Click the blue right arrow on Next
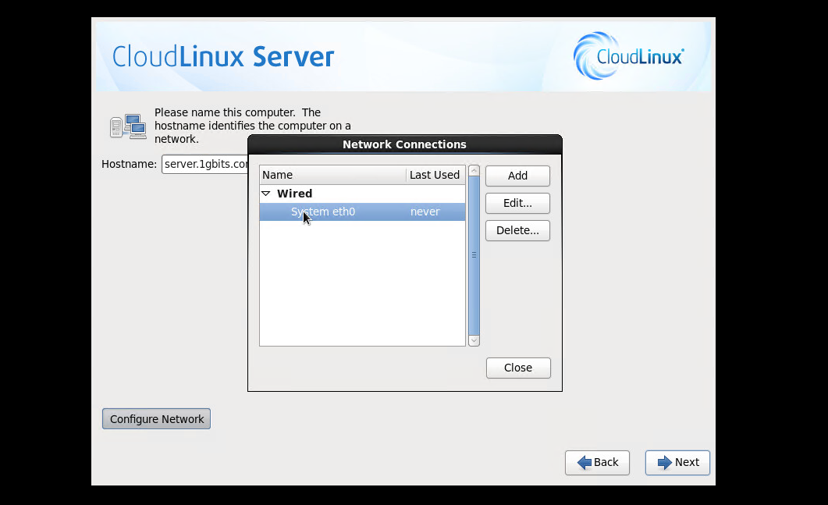The height and width of the screenshot is (505, 828). (x=665, y=463)
